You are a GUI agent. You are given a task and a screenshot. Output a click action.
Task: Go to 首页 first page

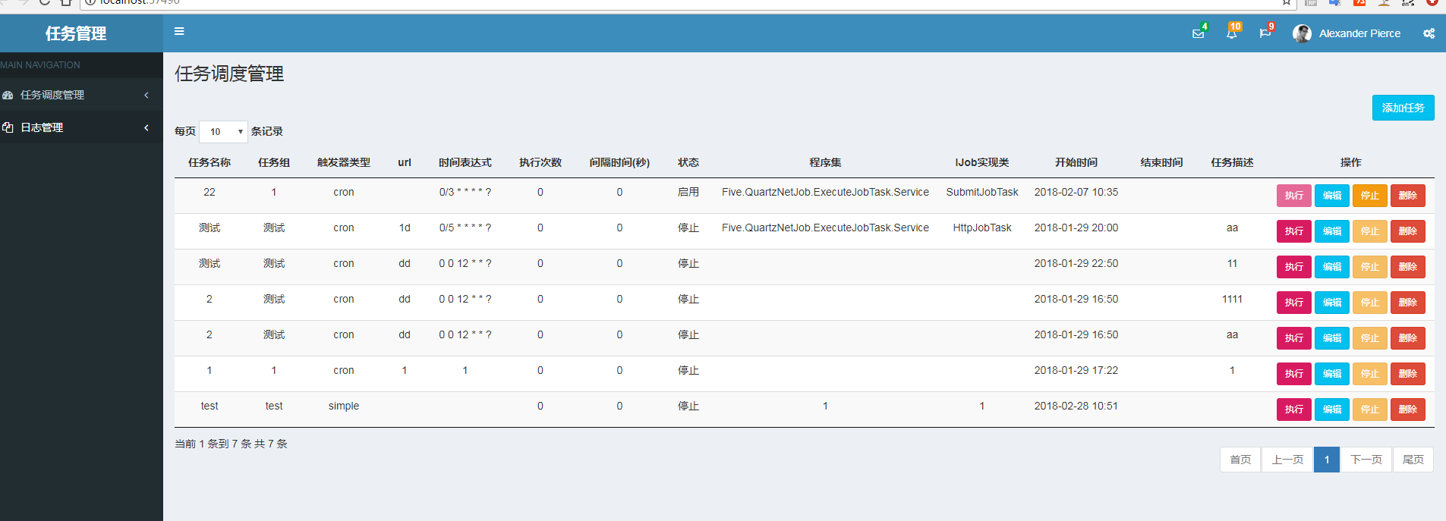[x=1240, y=460]
